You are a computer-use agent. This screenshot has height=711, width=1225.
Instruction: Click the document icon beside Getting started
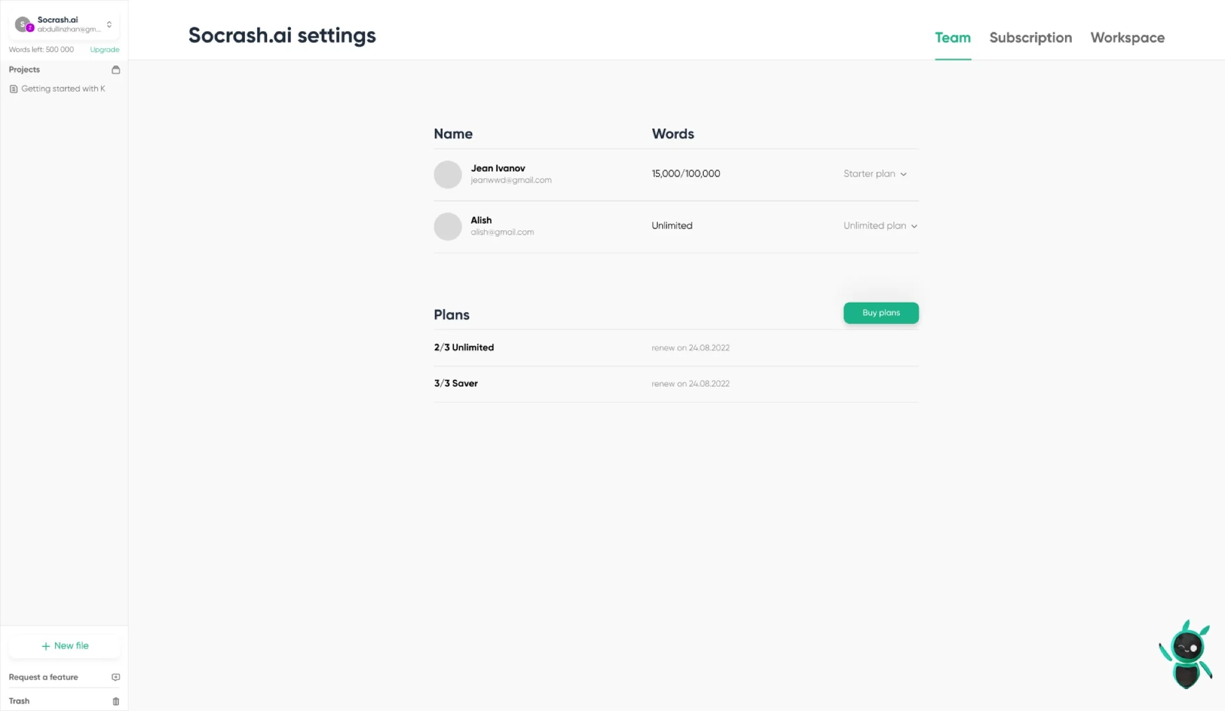coord(13,89)
